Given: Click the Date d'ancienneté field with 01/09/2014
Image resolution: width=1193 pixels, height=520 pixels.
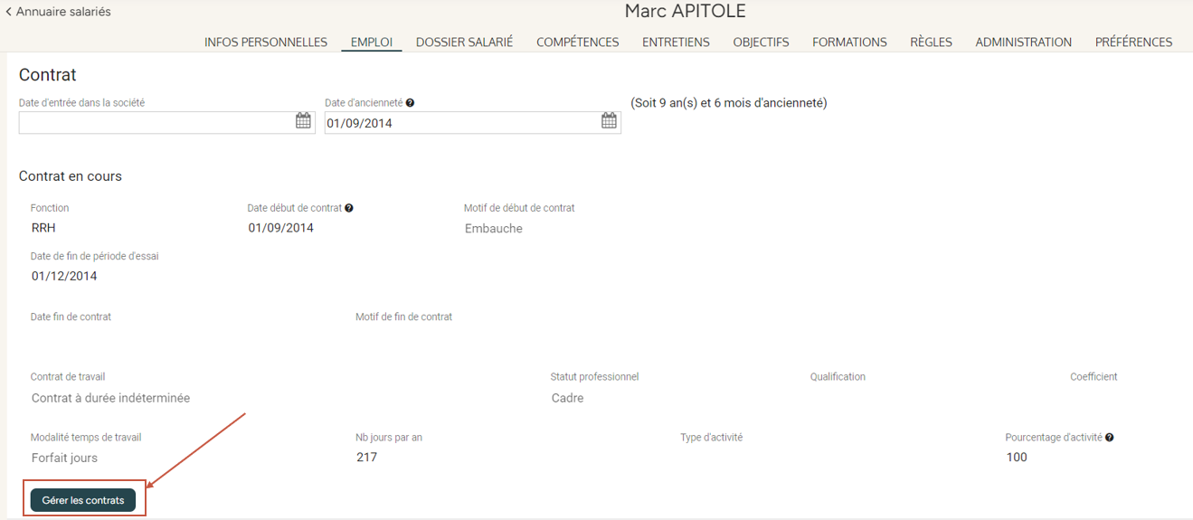Looking at the screenshot, I should (x=459, y=123).
